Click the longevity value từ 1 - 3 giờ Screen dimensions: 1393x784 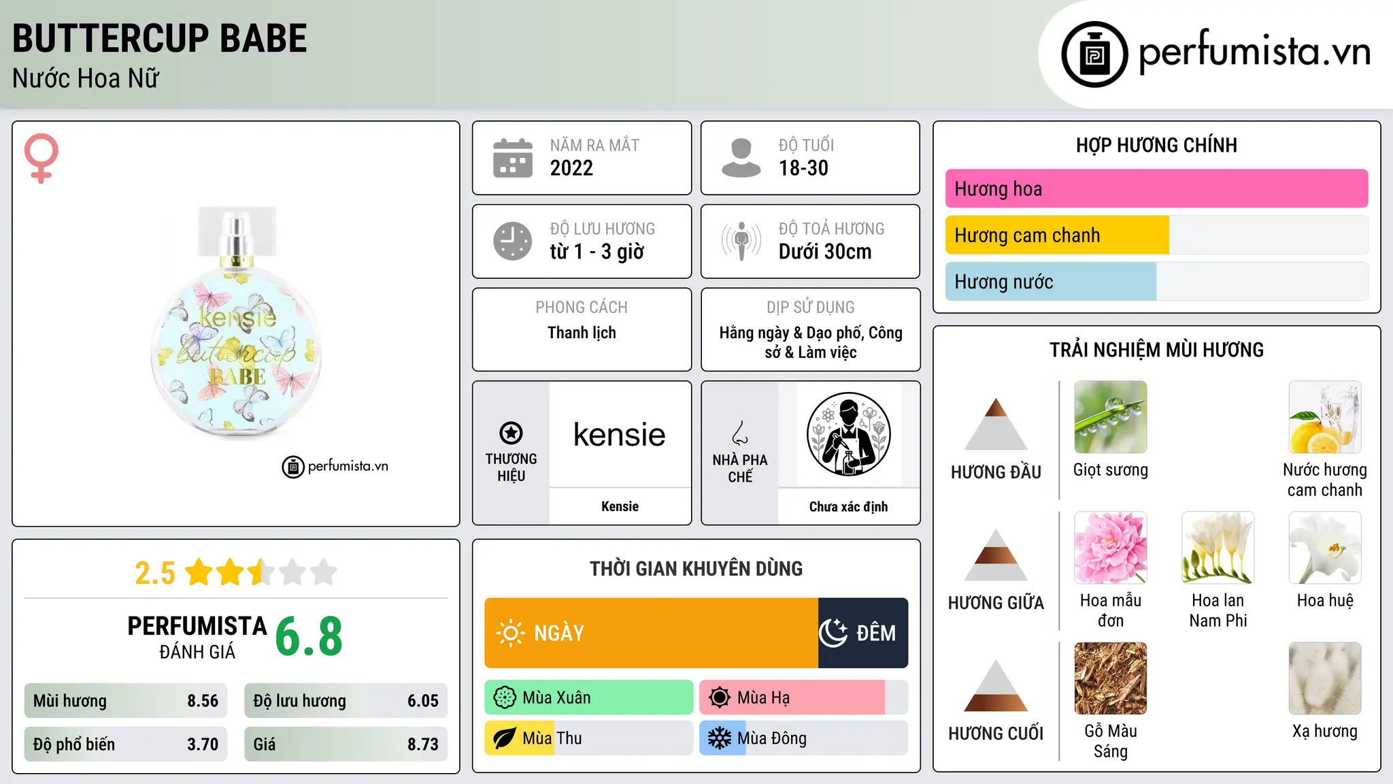597,252
